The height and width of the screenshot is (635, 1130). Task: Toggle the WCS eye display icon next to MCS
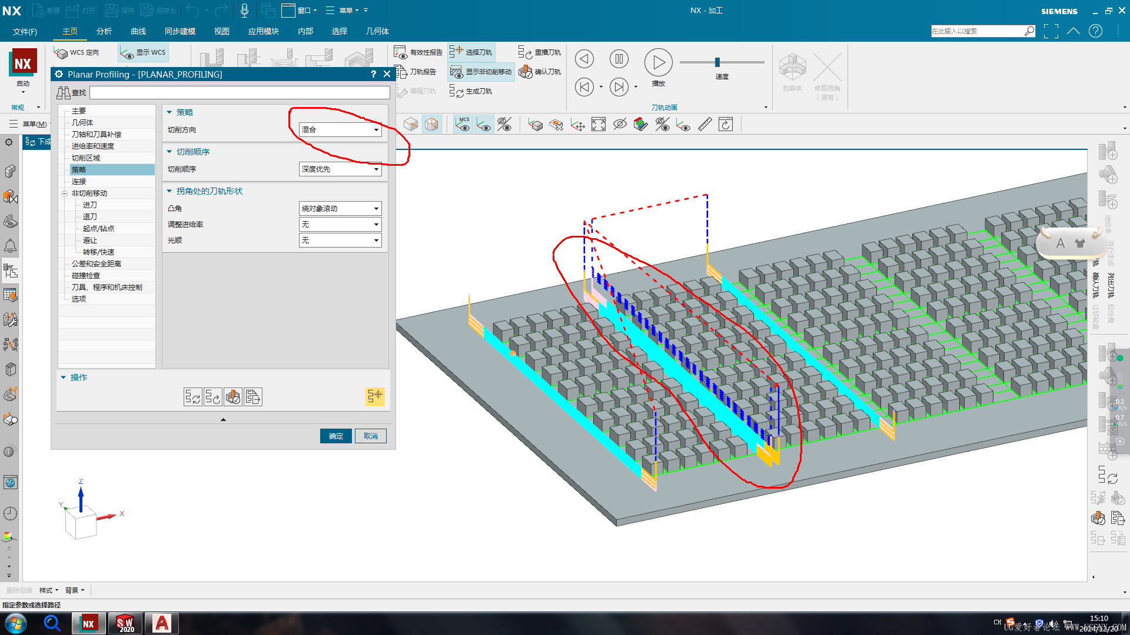[x=484, y=125]
